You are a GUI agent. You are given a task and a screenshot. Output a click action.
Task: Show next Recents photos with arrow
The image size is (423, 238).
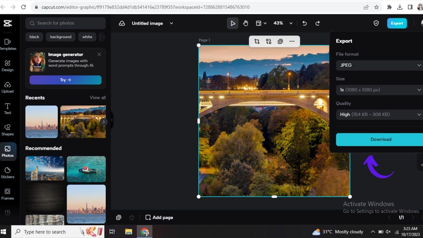pos(103,122)
